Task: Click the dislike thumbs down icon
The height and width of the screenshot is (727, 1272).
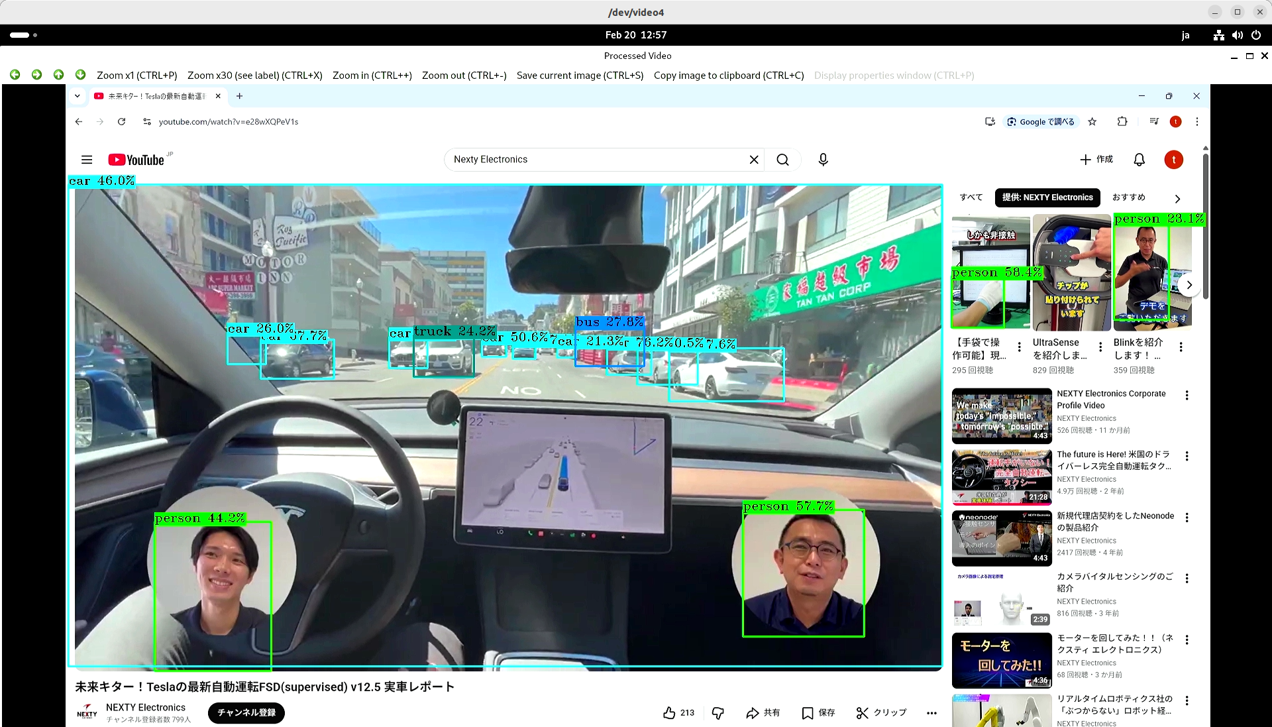Action: (717, 712)
